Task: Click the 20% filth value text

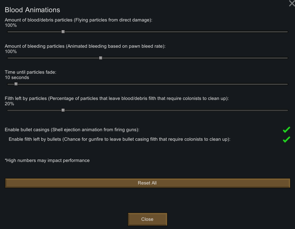Action: [x=10, y=104]
